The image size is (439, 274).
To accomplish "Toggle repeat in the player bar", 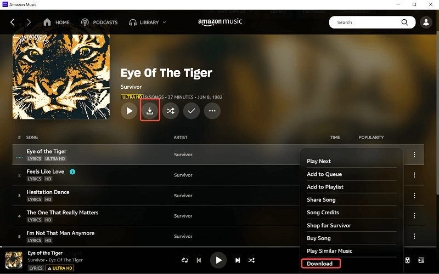I will point(185,260).
